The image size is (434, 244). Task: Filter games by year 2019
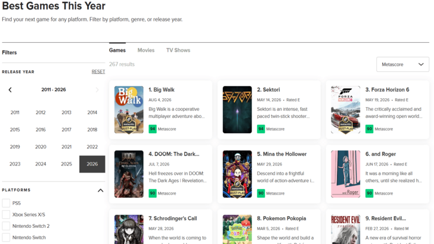[x=15, y=147]
